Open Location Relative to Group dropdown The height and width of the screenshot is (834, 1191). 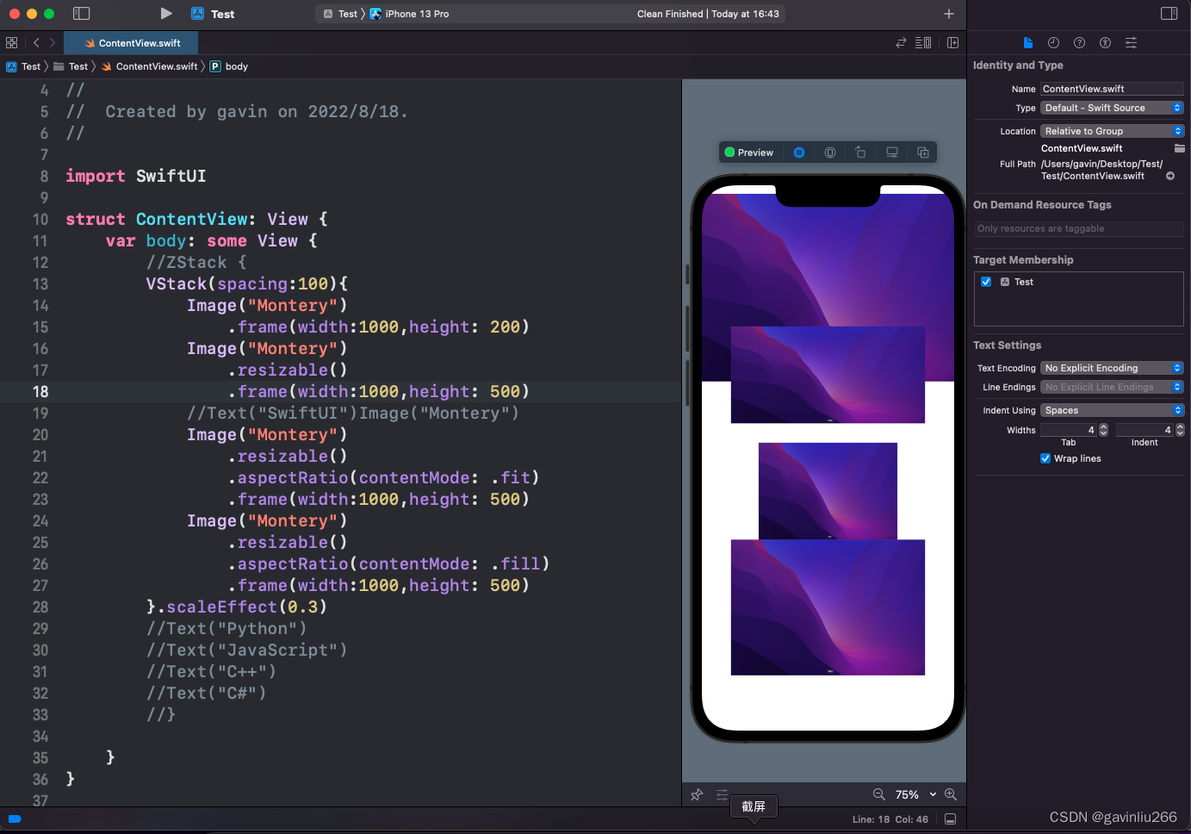pos(1112,131)
